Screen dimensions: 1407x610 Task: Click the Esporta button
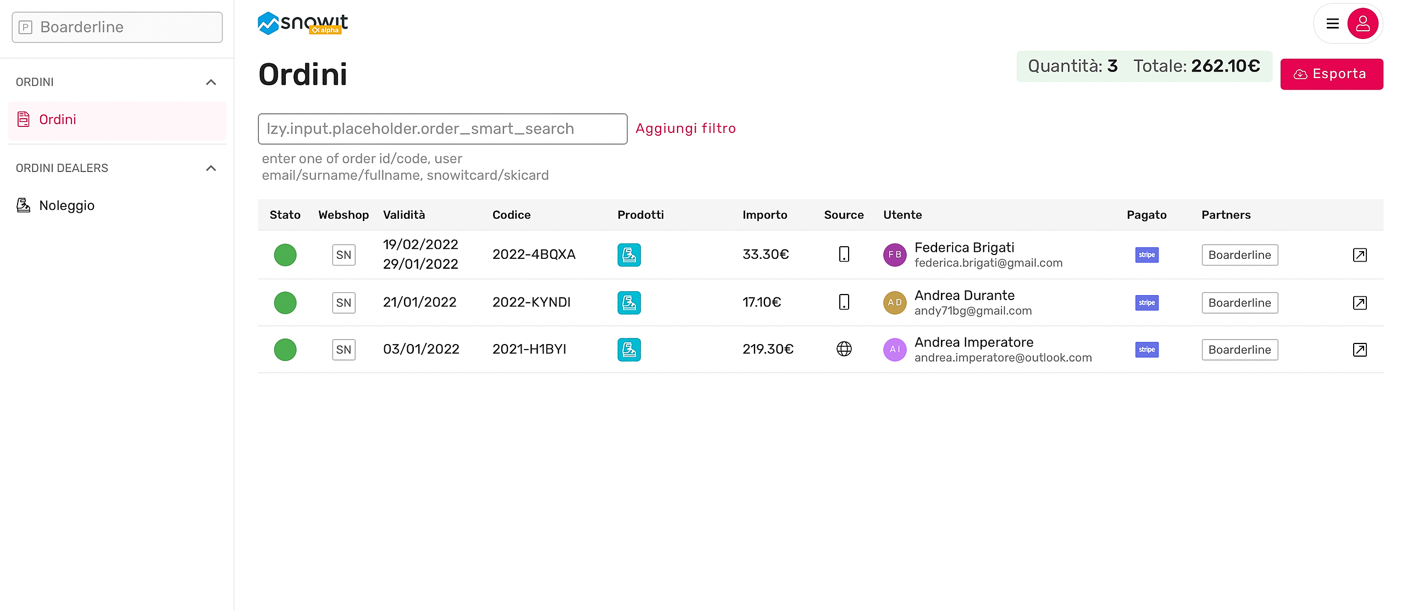click(1331, 74)
